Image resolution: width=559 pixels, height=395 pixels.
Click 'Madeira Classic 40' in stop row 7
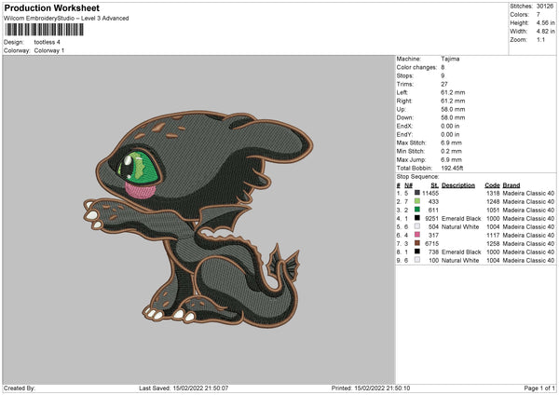point(528,243)
